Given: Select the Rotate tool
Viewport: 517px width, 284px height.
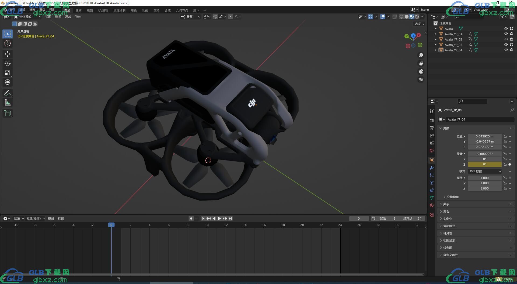Looking at the screenshot, I should (x=8, y=63).
